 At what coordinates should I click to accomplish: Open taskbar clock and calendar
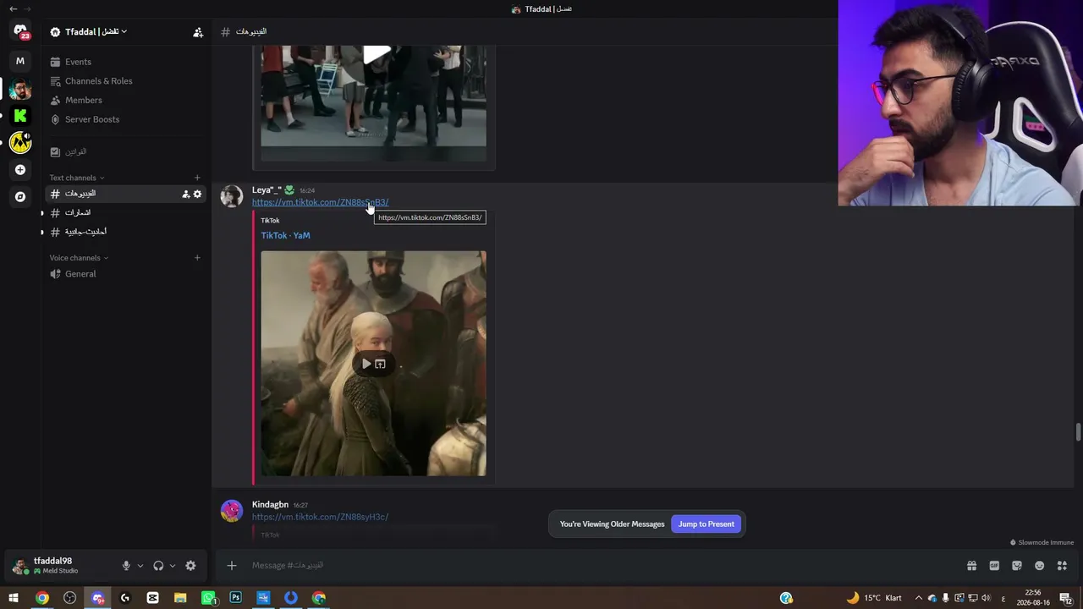(1032, 598)
